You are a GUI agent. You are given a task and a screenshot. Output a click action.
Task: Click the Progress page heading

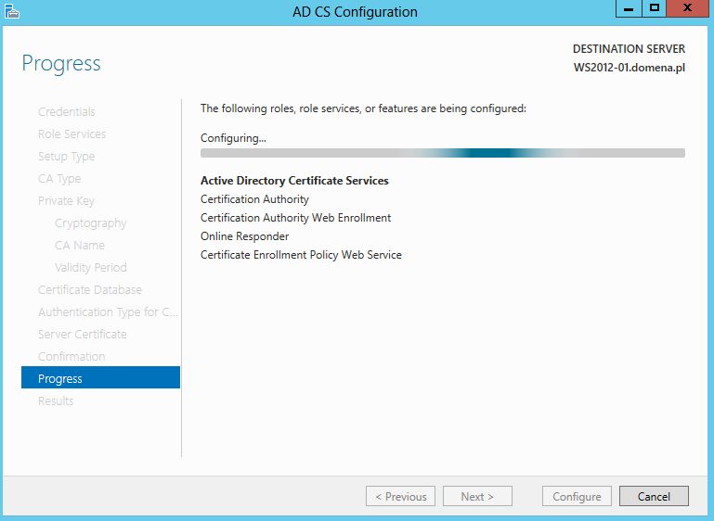click(61, 64)
